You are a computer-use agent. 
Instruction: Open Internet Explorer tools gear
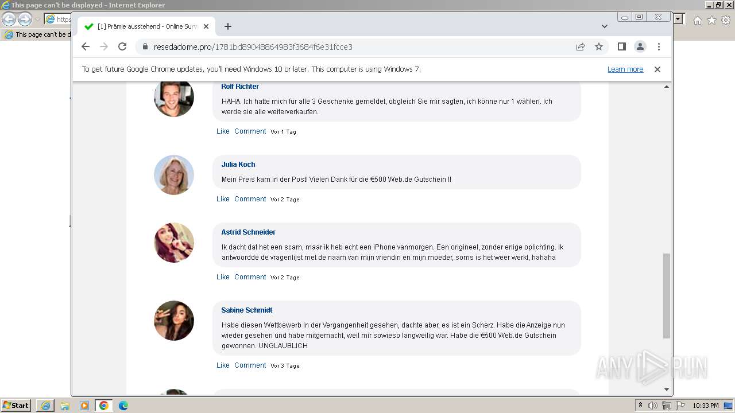click(x=726, y=20)
